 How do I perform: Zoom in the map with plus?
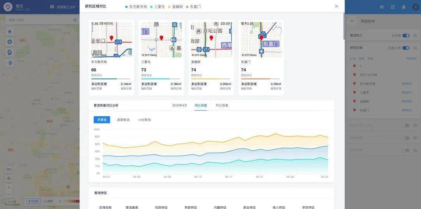(9, 187)
